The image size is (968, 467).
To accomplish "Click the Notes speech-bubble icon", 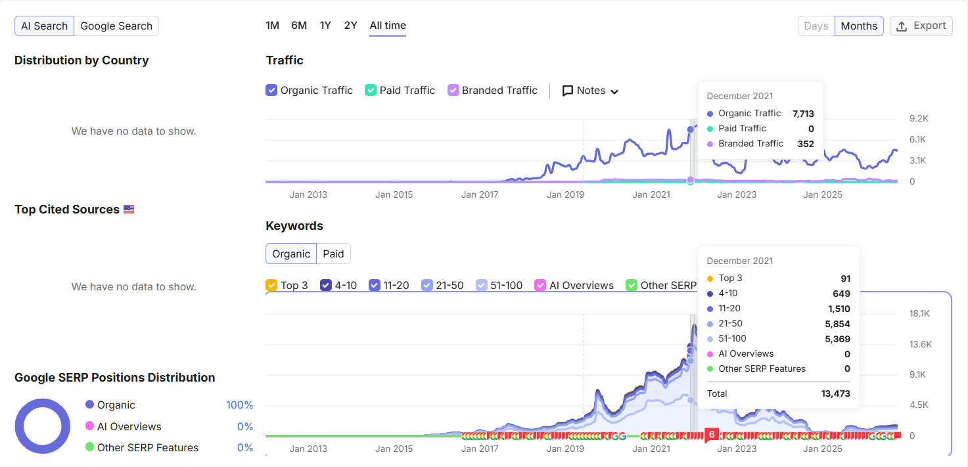I will point(568,91).
